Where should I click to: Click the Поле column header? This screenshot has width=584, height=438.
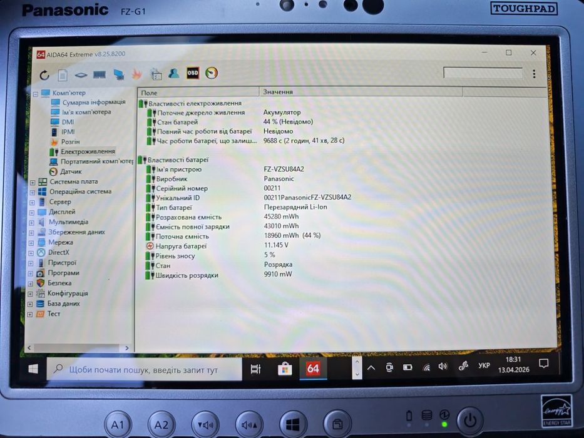198,93
